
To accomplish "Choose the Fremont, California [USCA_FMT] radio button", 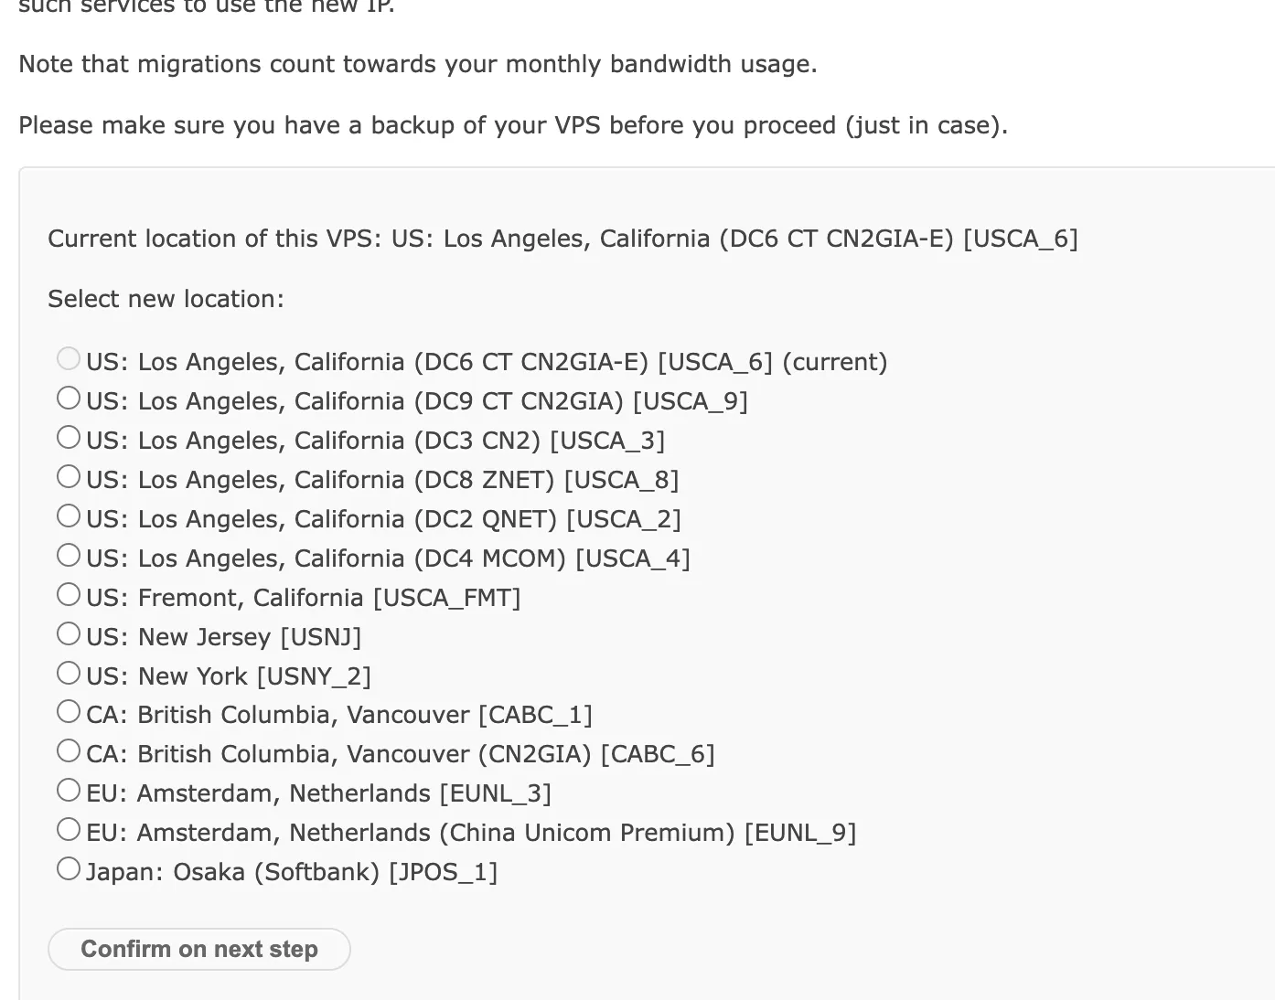I will coord(69,595).
